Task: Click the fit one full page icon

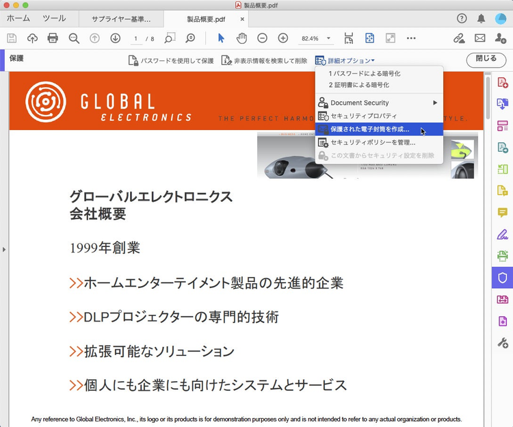Action: point(369,38)
